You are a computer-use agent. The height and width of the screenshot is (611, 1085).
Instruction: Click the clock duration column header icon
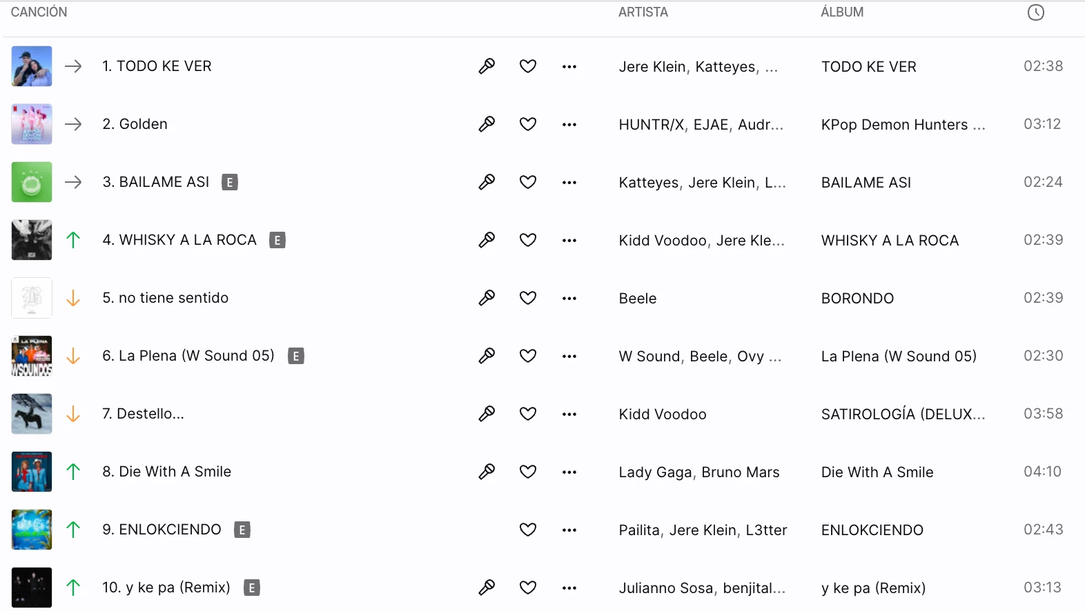click(1035, 12)
